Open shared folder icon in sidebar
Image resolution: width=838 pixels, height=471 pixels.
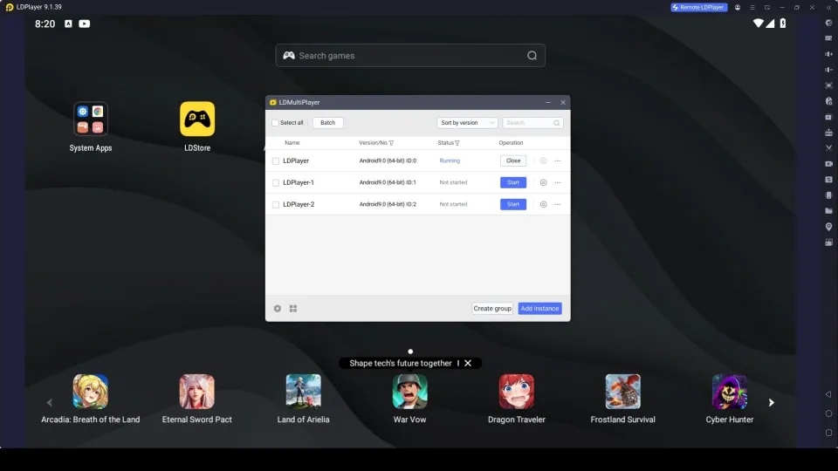click(828, 211)
